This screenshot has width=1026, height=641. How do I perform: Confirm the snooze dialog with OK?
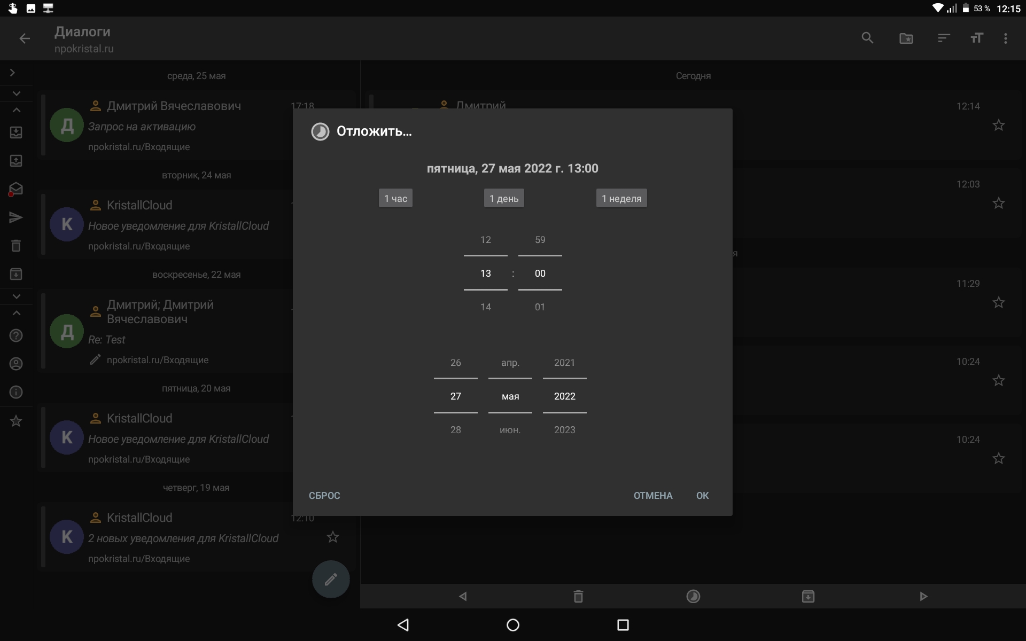coord(702,496)
